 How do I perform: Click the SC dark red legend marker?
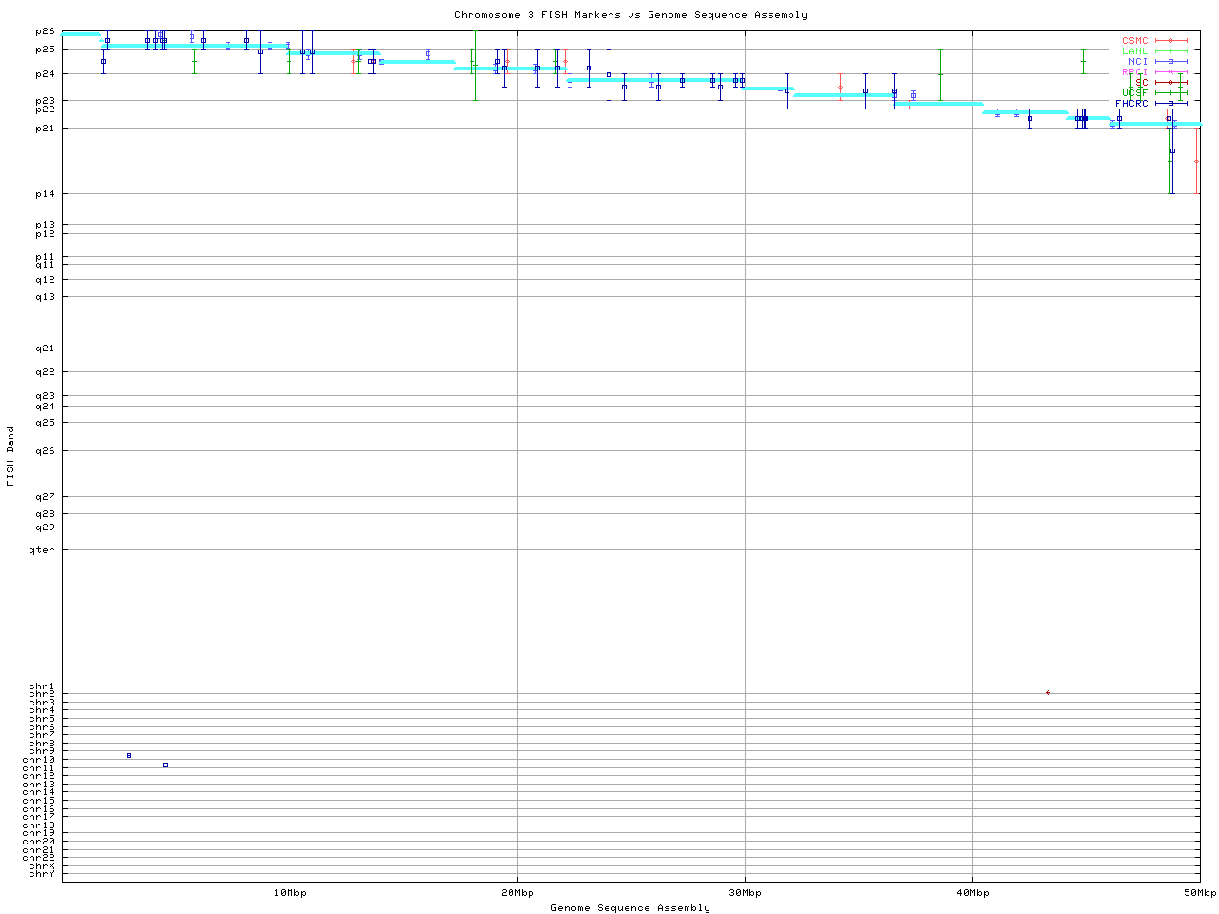(x=1170, y=83)
